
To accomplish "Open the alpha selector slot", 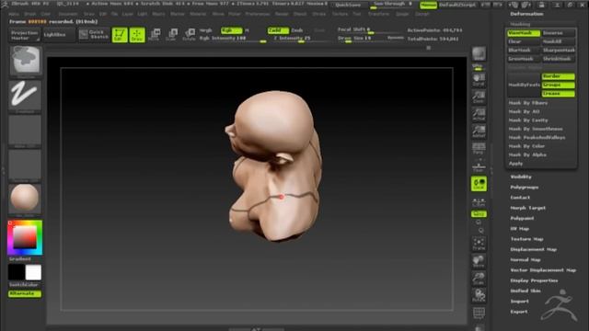I will tap(25, 131).
